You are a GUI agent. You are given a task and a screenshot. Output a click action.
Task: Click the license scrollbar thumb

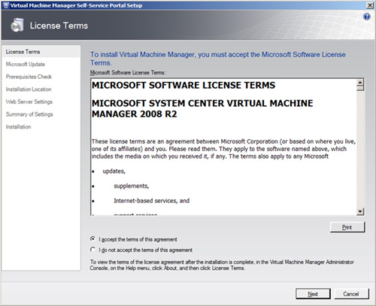(360, 88)
